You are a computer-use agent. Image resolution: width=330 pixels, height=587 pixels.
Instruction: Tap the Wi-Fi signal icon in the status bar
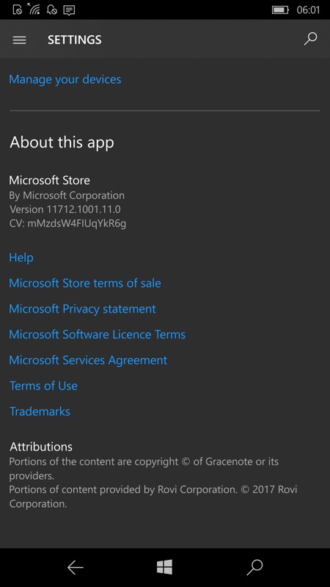33,9
